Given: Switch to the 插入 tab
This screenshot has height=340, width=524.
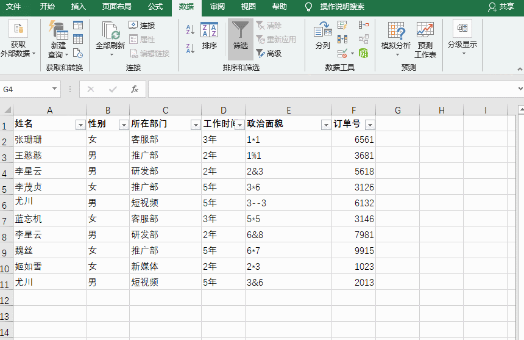Looking at the screenshot, I should (x=78, y=7).
